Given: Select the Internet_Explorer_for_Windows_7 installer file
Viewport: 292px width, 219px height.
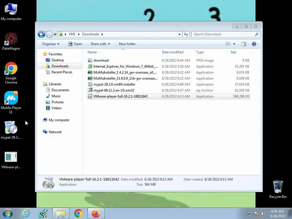Looking at the screenshot, I should [x=168, y=66].
